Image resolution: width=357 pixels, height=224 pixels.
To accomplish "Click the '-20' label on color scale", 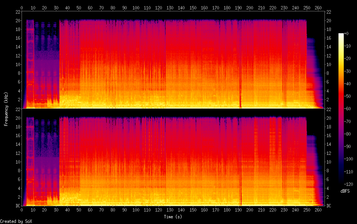I will pyautogui.click(x=347, y=59).
